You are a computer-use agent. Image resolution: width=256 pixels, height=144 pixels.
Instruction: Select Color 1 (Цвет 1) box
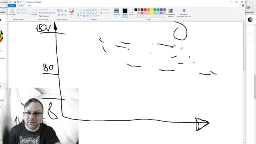[125, 13]
